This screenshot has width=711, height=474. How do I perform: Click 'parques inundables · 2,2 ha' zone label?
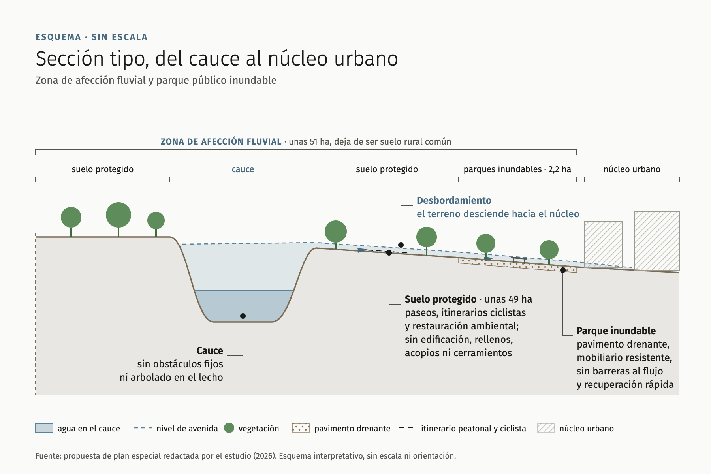(x=517, y=169)
